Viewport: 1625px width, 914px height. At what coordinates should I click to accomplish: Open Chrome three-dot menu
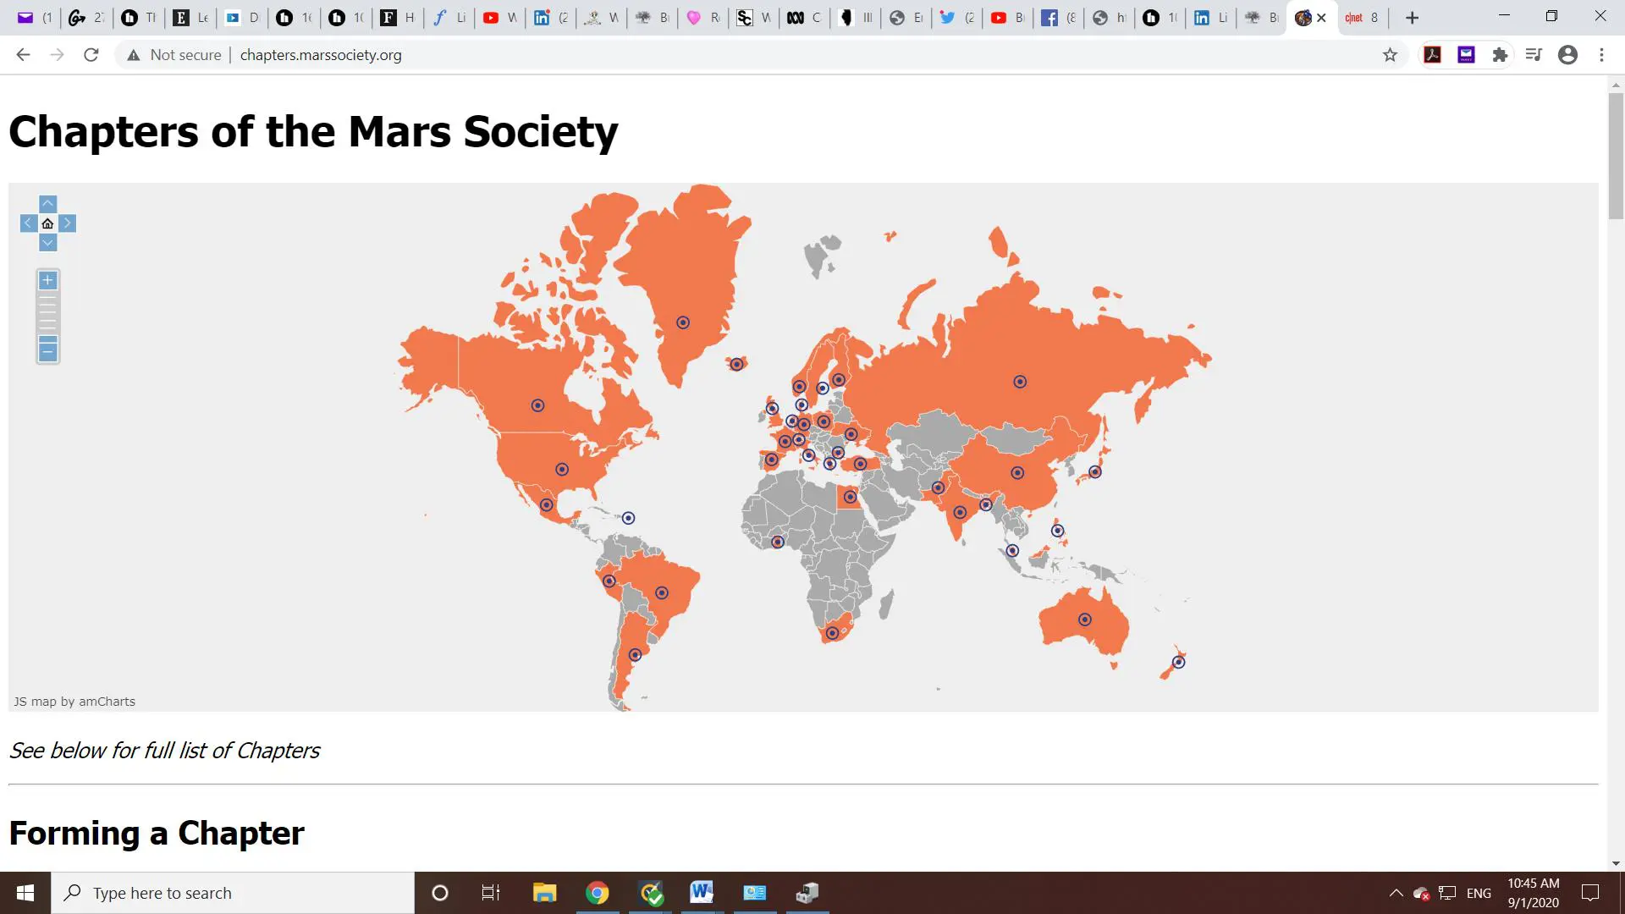[1601, 55]
